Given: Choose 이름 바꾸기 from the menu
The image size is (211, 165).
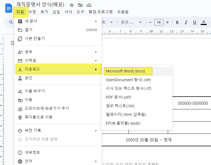Looking at the screenshot, I should point(58,91).
